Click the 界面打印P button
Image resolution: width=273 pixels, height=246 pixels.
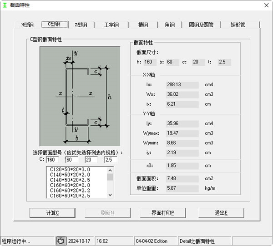click(x=162, y=213)
